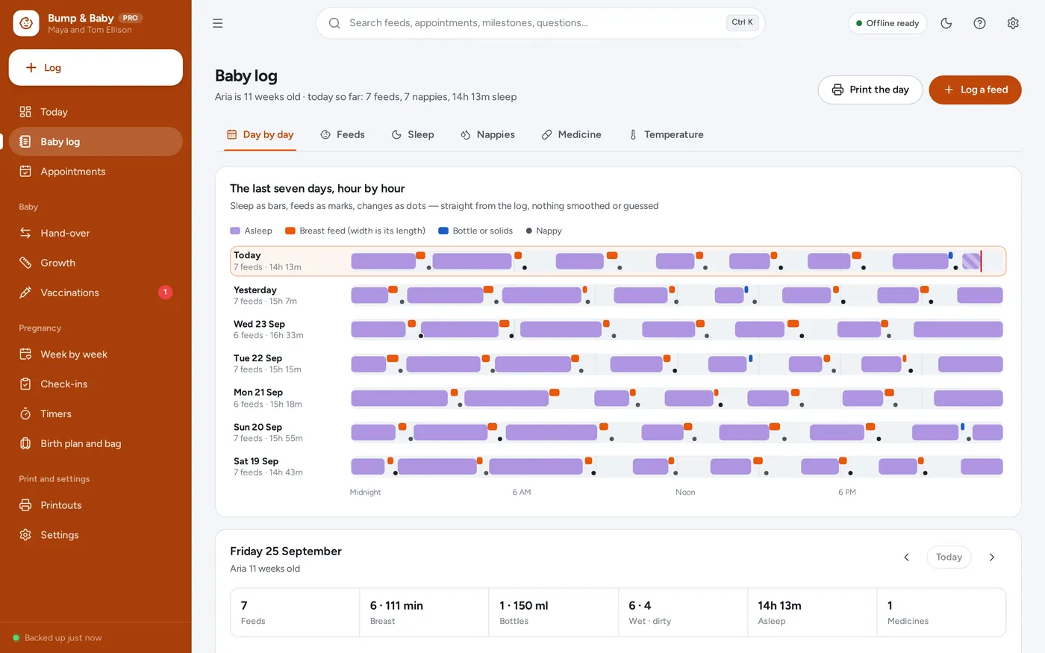The width and height of the screenshot is (1045, 653).
Task: Click the Print the day button
Action: [x=870, y=90]
